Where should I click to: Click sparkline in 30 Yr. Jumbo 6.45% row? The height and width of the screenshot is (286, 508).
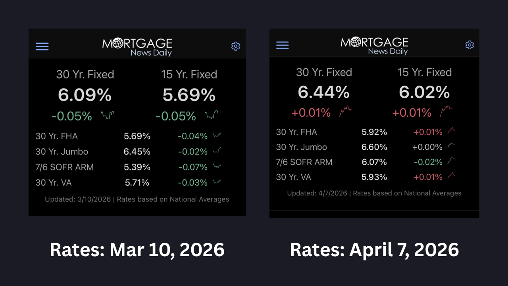point(217,151)
